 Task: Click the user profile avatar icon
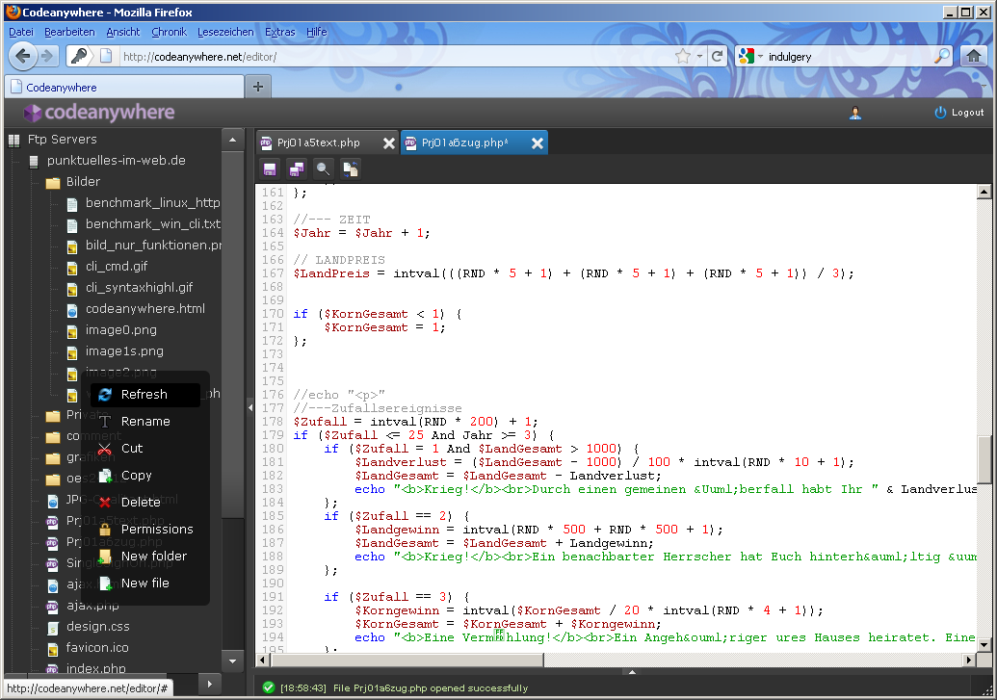(855, 113)
